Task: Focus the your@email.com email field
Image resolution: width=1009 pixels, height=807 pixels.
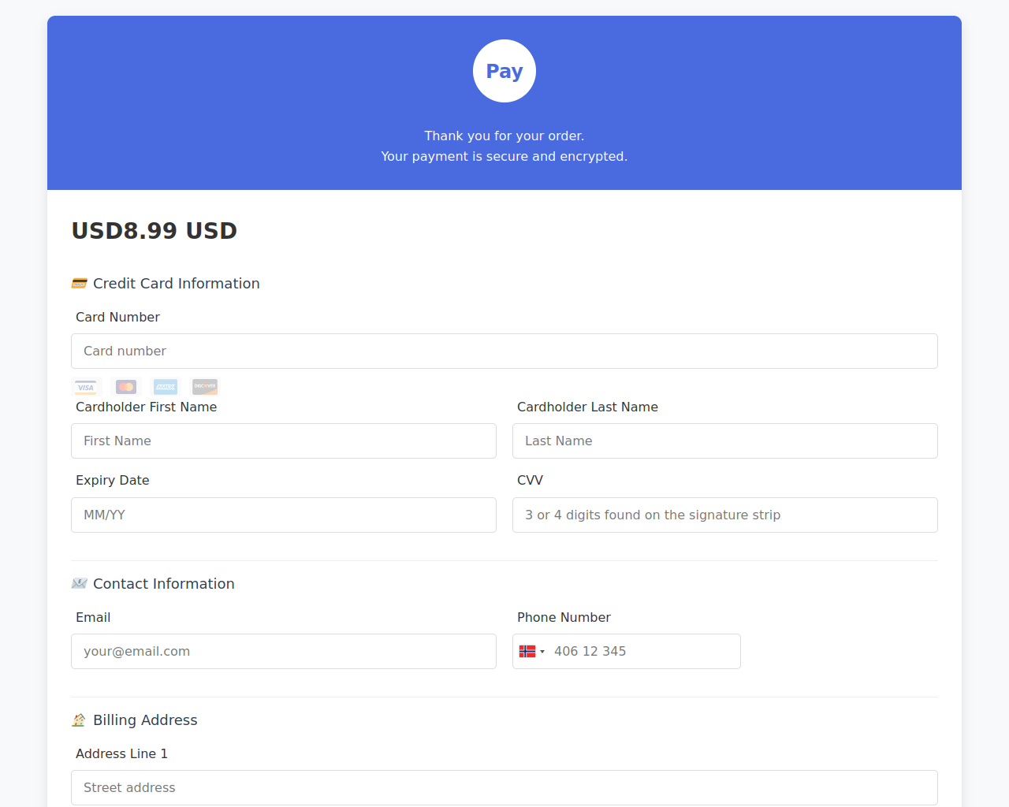Action: [x=284, y=651]
